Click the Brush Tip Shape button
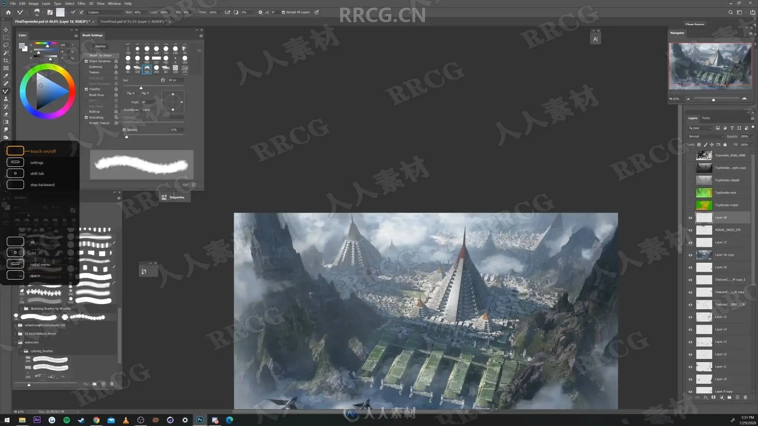Screen dimensions: 758x426 click(101, 55)
